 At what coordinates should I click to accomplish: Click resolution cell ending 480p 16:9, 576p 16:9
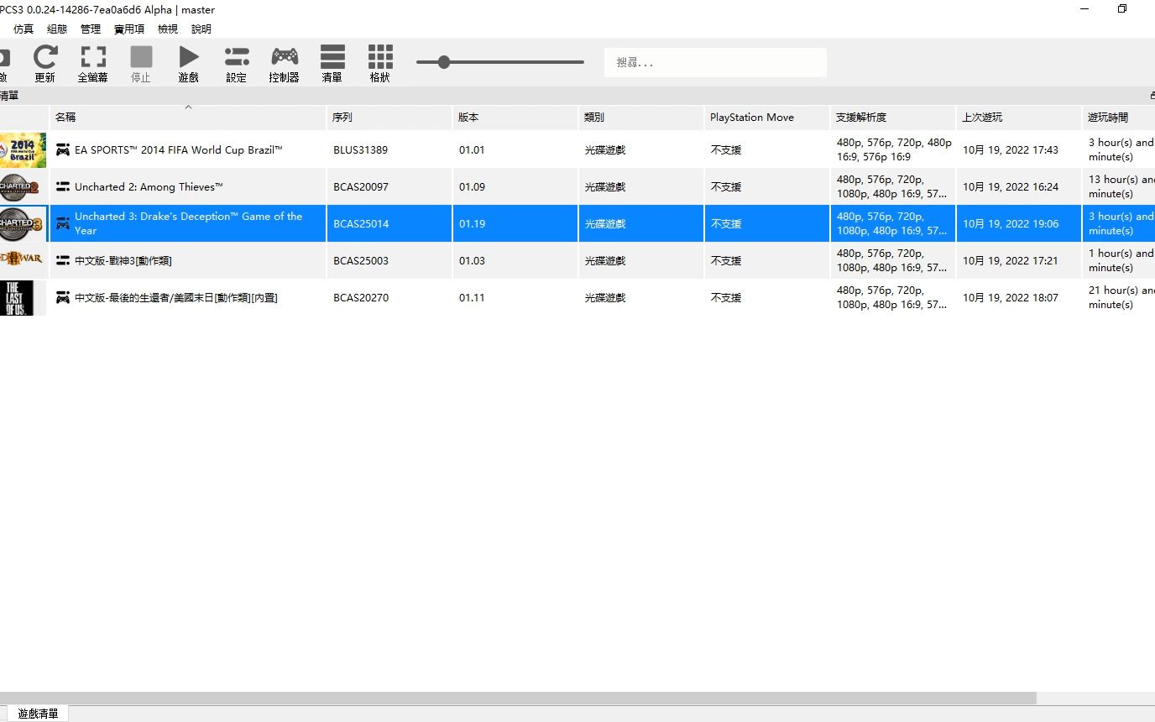(894, 149)
